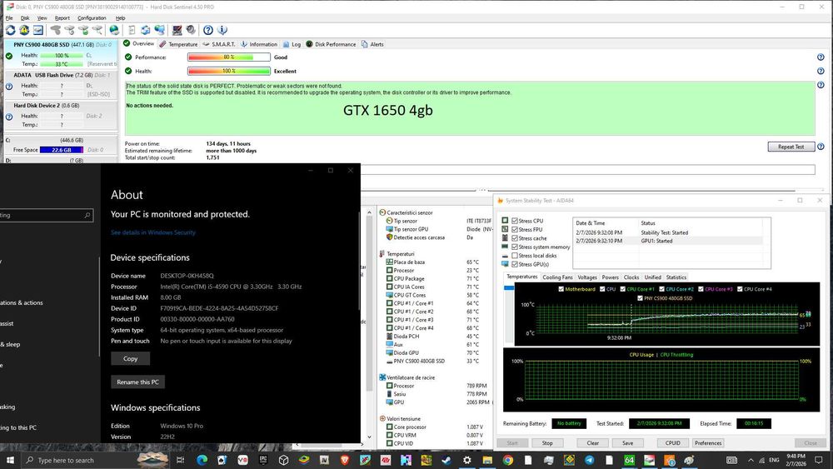This screenshot has width=833, height=469.
Task: Uncheck CPU Core #1 graph checkbox
Action: tap(622, 289)
